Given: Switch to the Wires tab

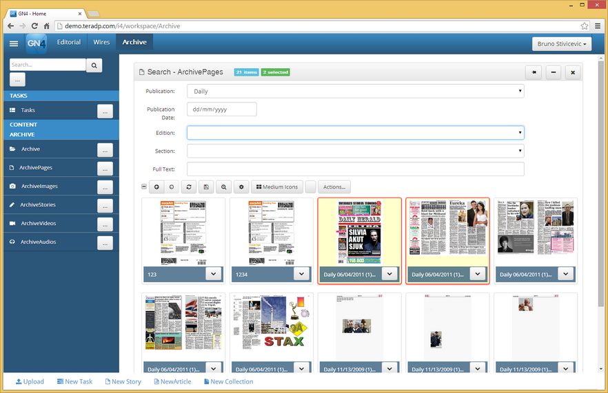Looking at the screenshot, I should tap(101, 42).
